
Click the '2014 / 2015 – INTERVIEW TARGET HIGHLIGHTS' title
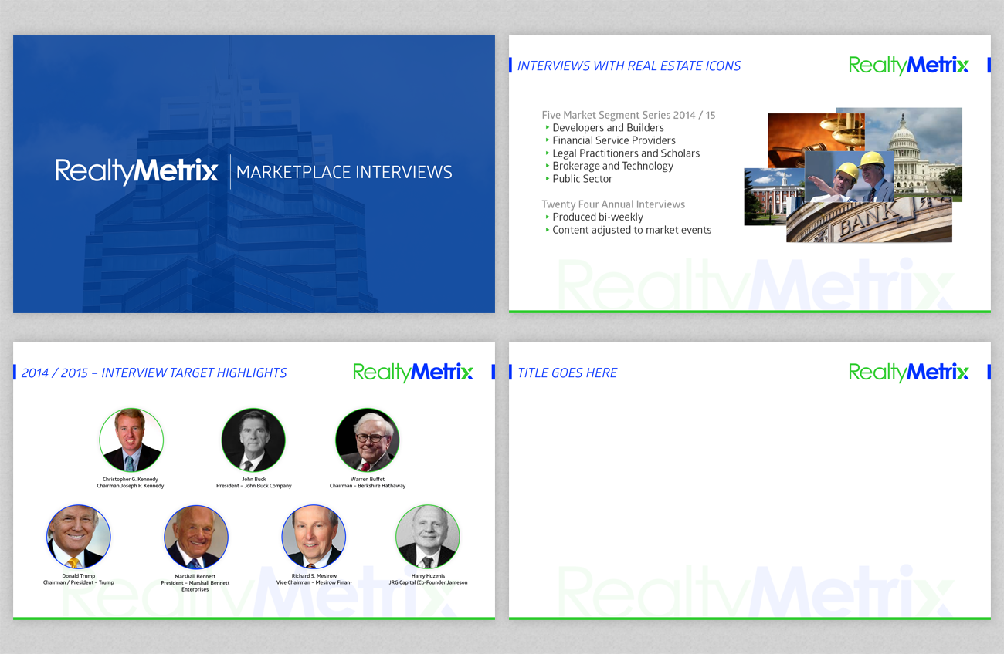click(154, 373)
